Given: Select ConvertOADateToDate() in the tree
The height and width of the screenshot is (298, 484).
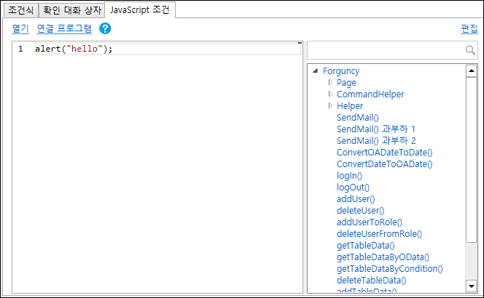Looking at the screenshot, I should [x=384, y=153].
